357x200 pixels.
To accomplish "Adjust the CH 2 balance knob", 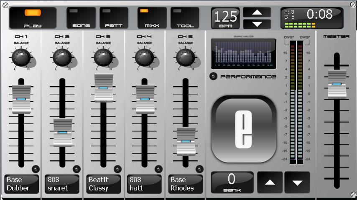I will (x=62, y=57).
